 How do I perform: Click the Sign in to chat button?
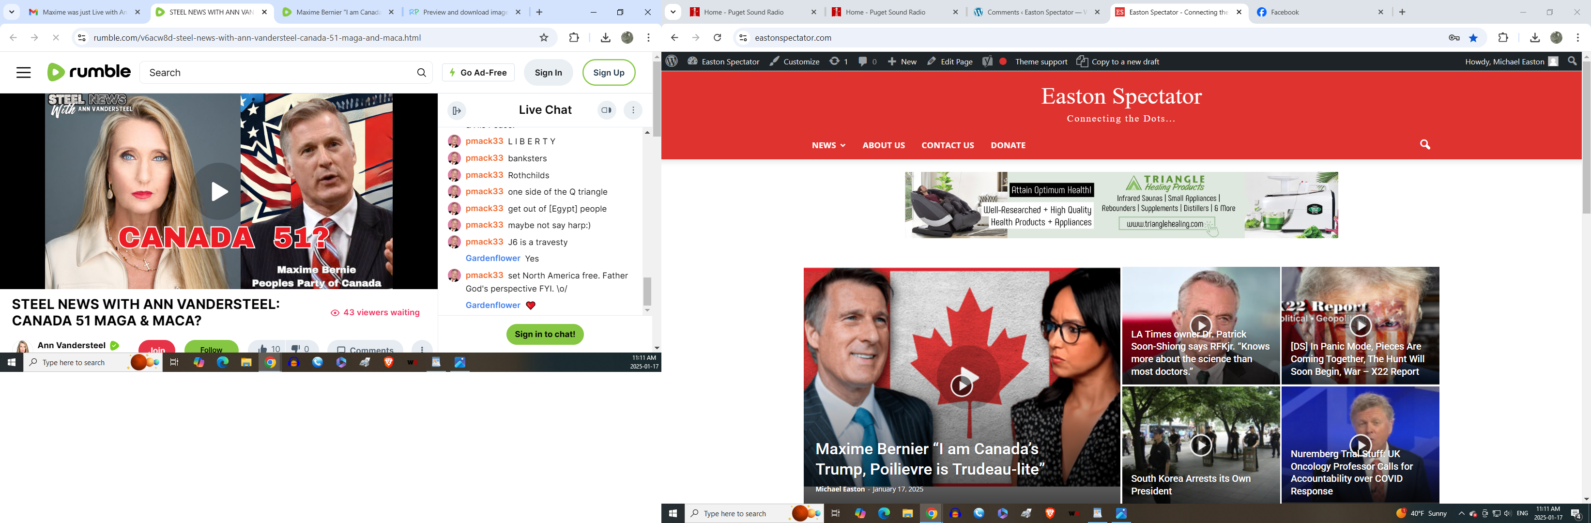point(544,334)
